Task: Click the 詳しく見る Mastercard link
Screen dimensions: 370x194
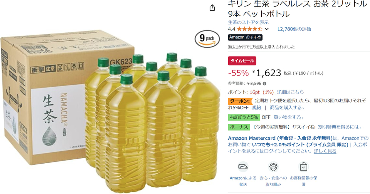Action: coord(325,151)
